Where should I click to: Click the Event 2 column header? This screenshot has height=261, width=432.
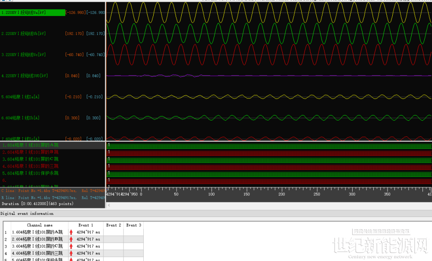(114, 225)
